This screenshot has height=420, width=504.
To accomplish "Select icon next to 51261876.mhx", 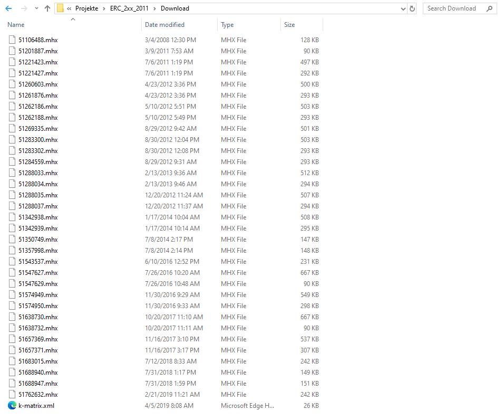I will click(x=12, y=95).
